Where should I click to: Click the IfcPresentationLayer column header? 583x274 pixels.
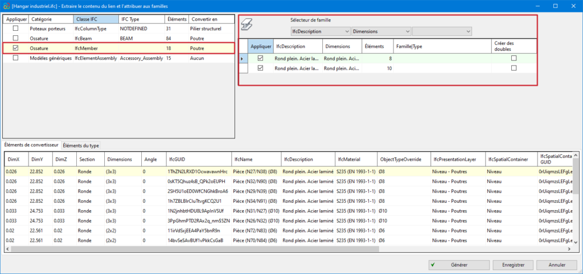[x=458, y=159]
